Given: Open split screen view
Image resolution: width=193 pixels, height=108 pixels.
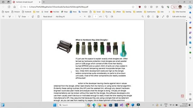Looking at the screenshot, I should (151, 7).
